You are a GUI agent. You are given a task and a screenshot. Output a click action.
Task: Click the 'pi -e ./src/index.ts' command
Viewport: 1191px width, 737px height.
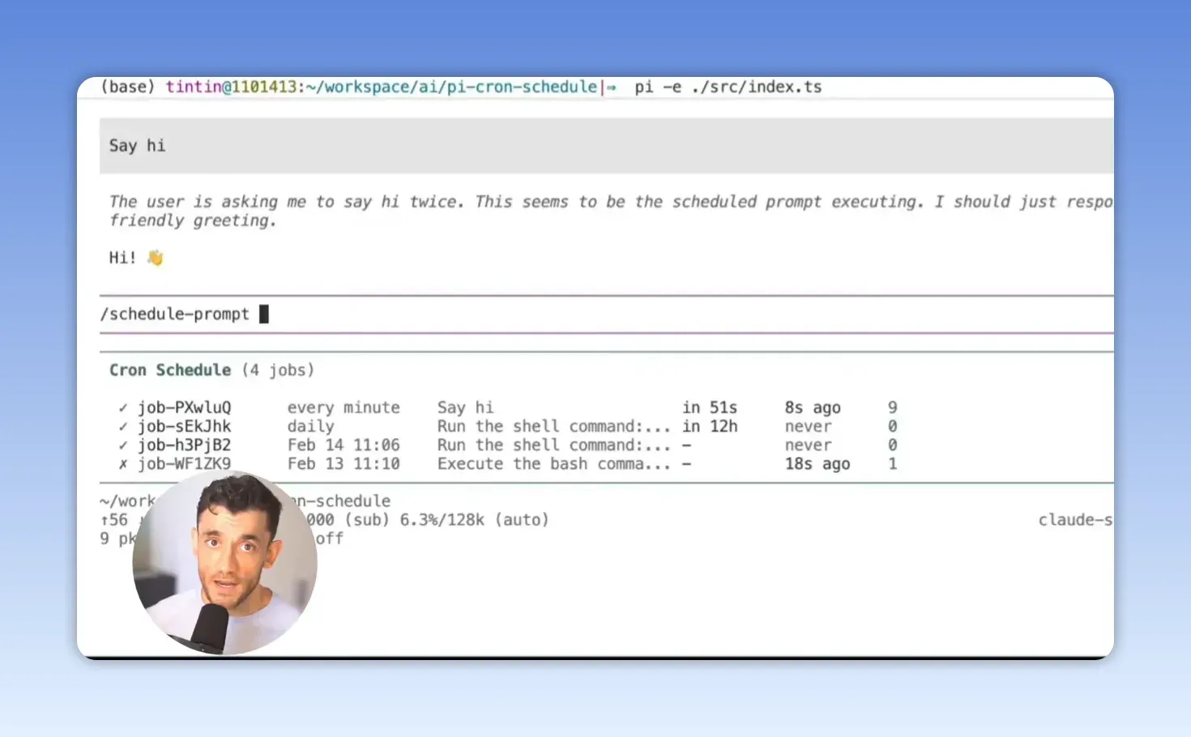click(x=728, y=87)
